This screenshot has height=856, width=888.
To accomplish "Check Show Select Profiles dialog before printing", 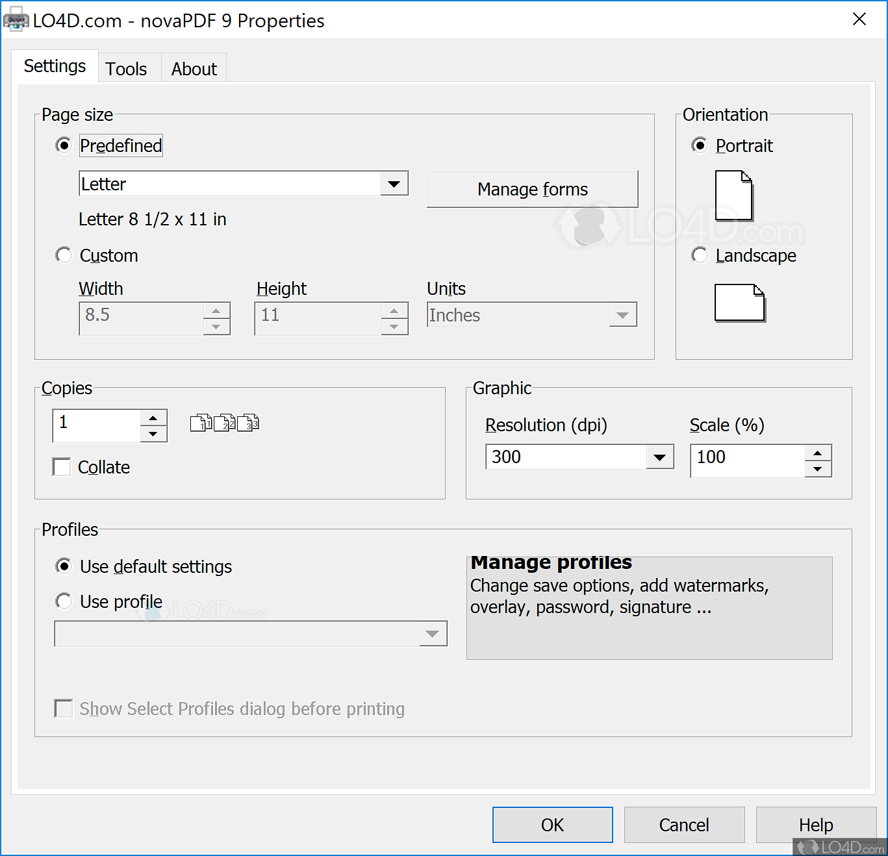I will point(63,709).
